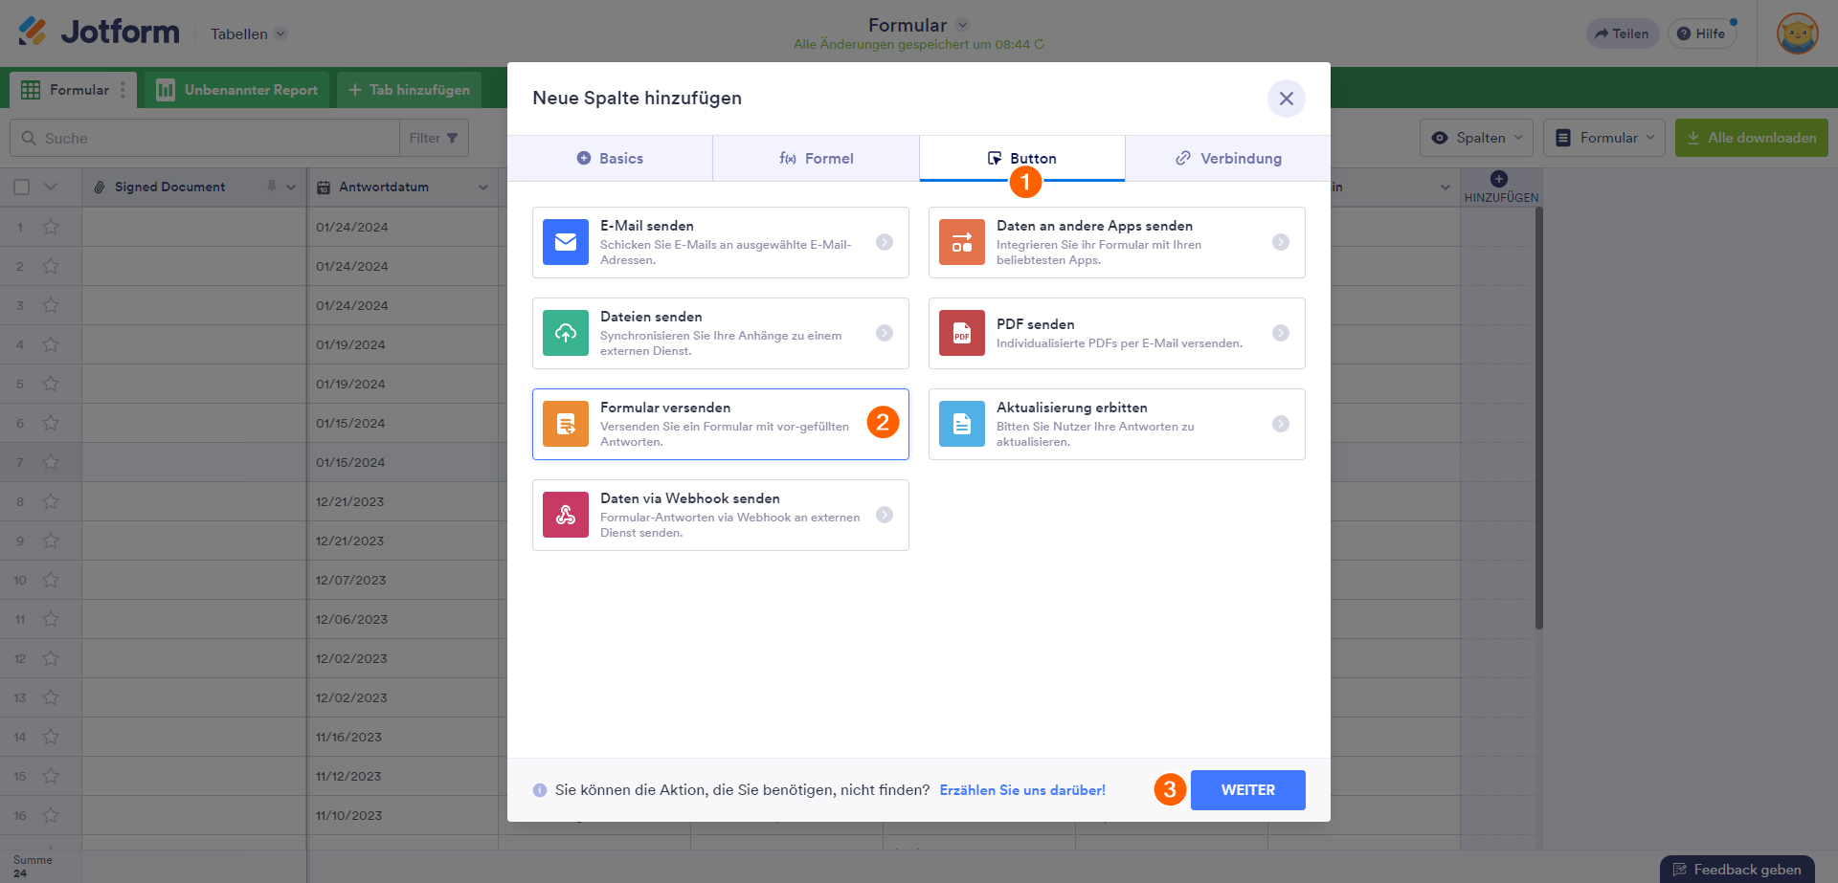Click the blue E-Mail senden envelope icon
The width and height of the screenshot is (1838, 883).
[566, 242]
